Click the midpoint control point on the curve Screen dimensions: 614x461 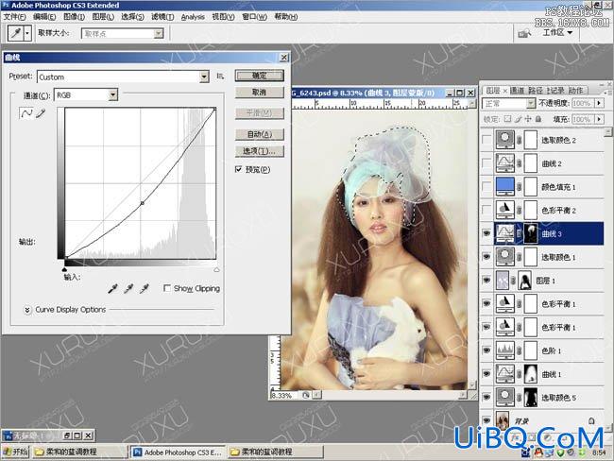click(x=142, y=203)
